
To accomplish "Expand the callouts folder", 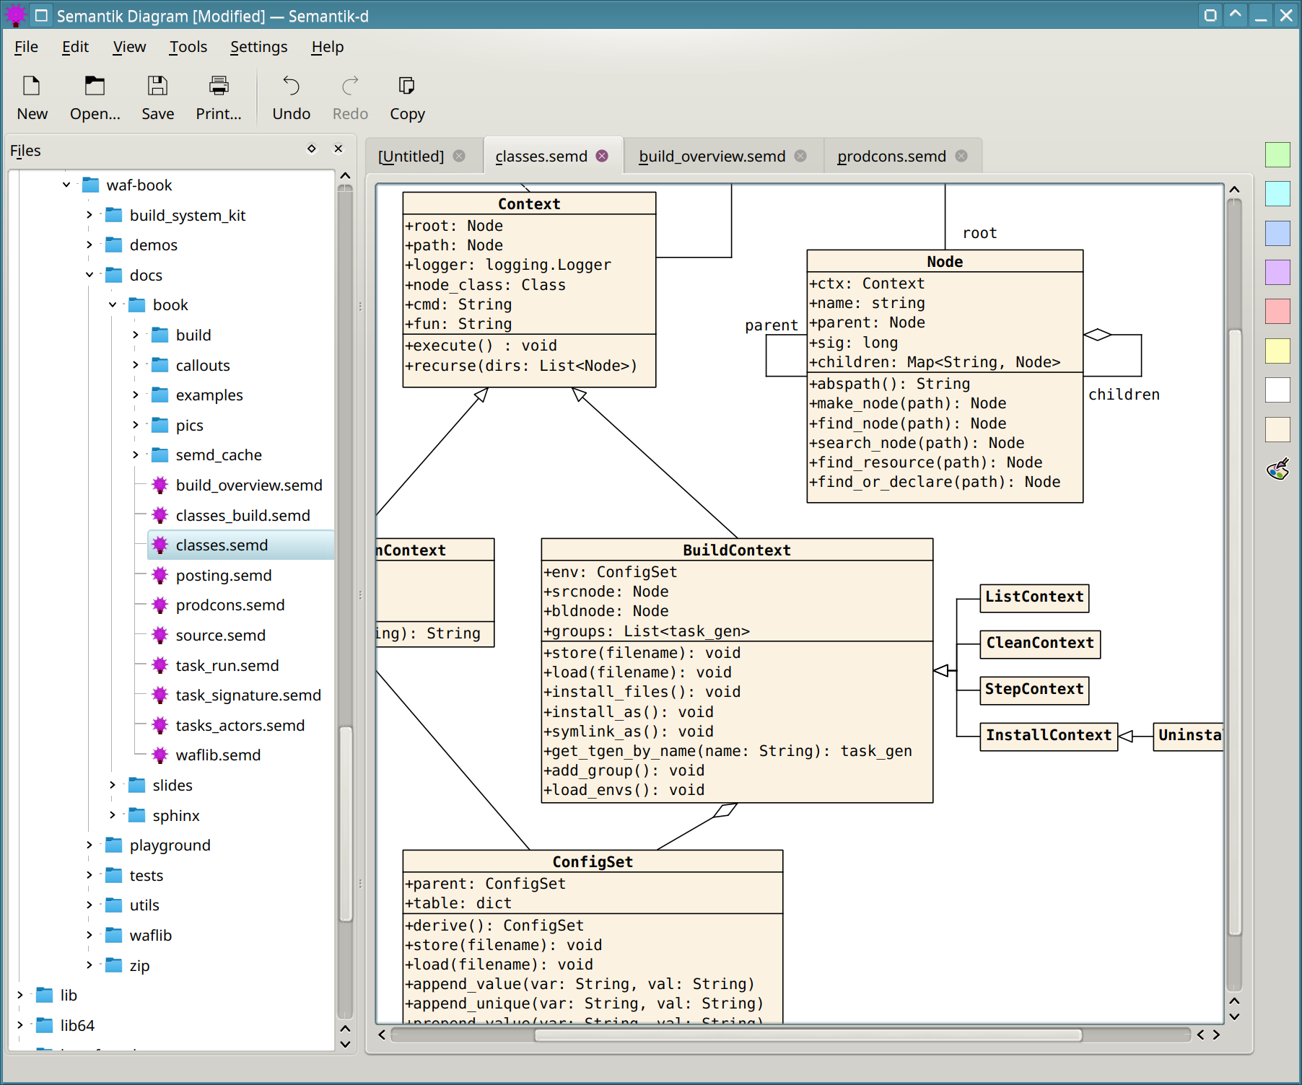I will 136,365.
